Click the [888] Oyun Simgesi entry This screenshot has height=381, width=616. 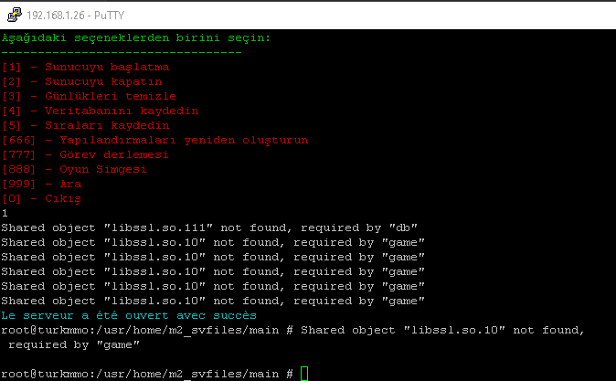pyautogui.click(x=74, y=169)
